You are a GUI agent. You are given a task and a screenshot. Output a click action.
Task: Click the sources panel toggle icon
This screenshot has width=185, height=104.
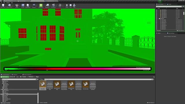1,79
